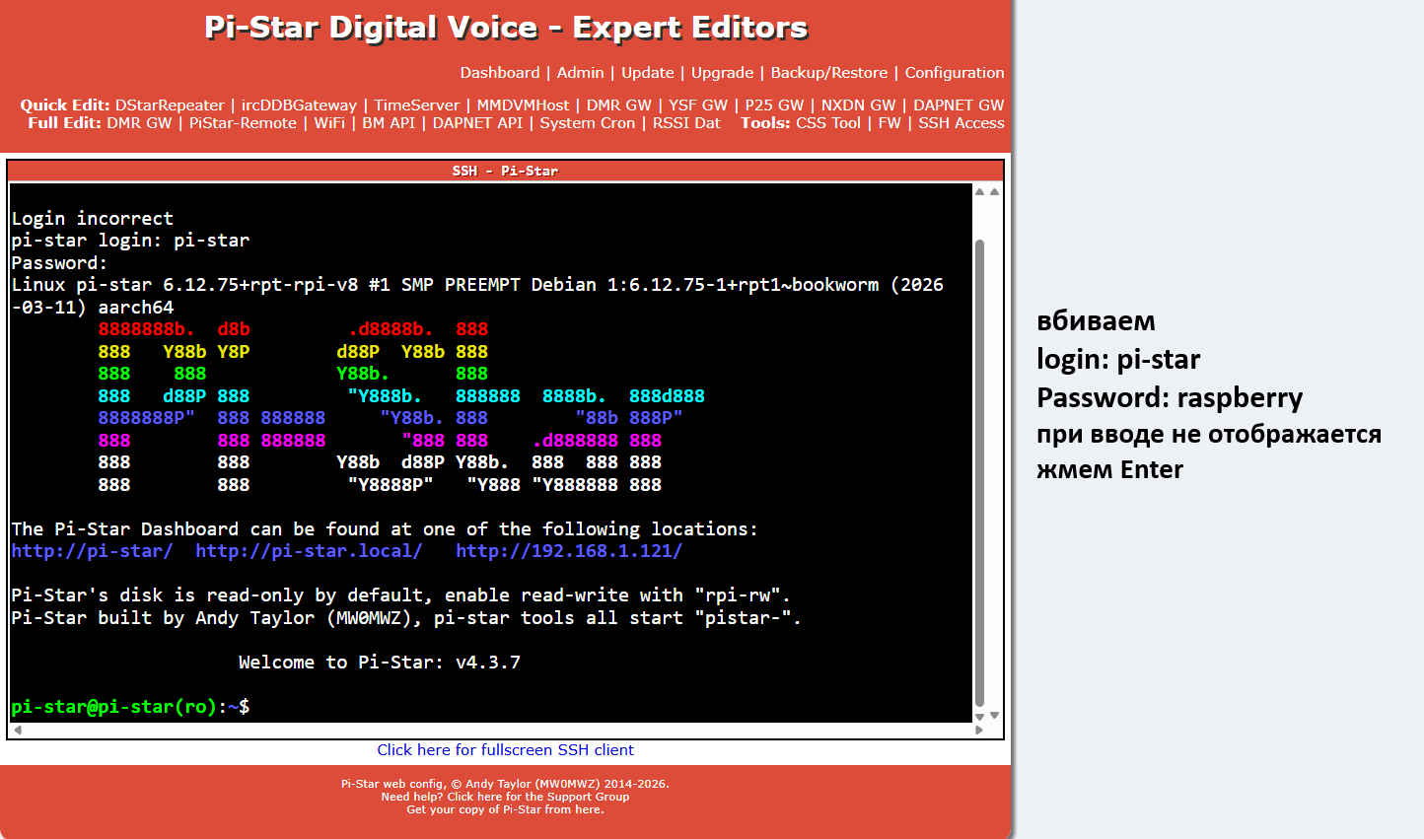Viewport: 1424px width, 839px height.
Task: Open NXDN GW quick editor
Action: 858,105
